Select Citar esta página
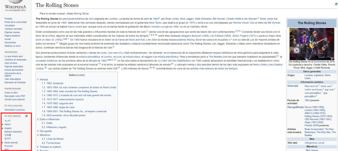Screen dimensions: 338x151 (x=13, y=79)
